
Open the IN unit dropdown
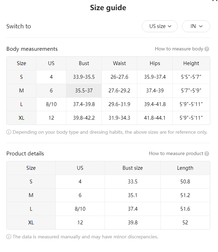pos(196,26)
